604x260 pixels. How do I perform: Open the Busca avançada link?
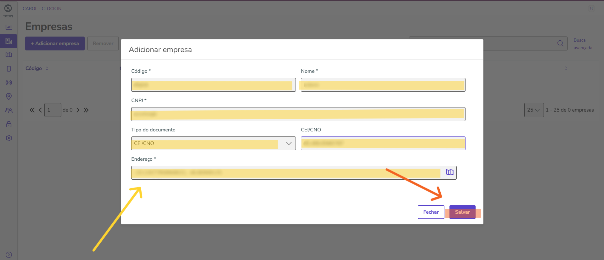coord(583,44)
